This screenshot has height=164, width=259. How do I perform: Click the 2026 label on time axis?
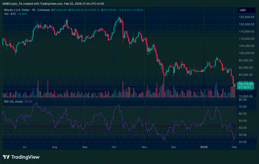pyautogui.click(x=204, y=147)
